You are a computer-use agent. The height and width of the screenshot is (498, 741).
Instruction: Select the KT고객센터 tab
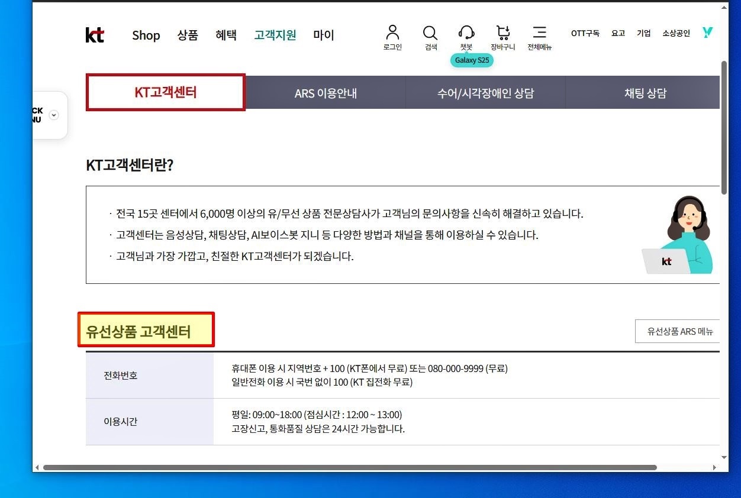click(x=166, y=92)
